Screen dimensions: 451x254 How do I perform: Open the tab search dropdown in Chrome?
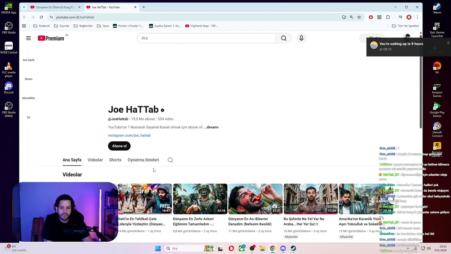[x=24, y=7]
